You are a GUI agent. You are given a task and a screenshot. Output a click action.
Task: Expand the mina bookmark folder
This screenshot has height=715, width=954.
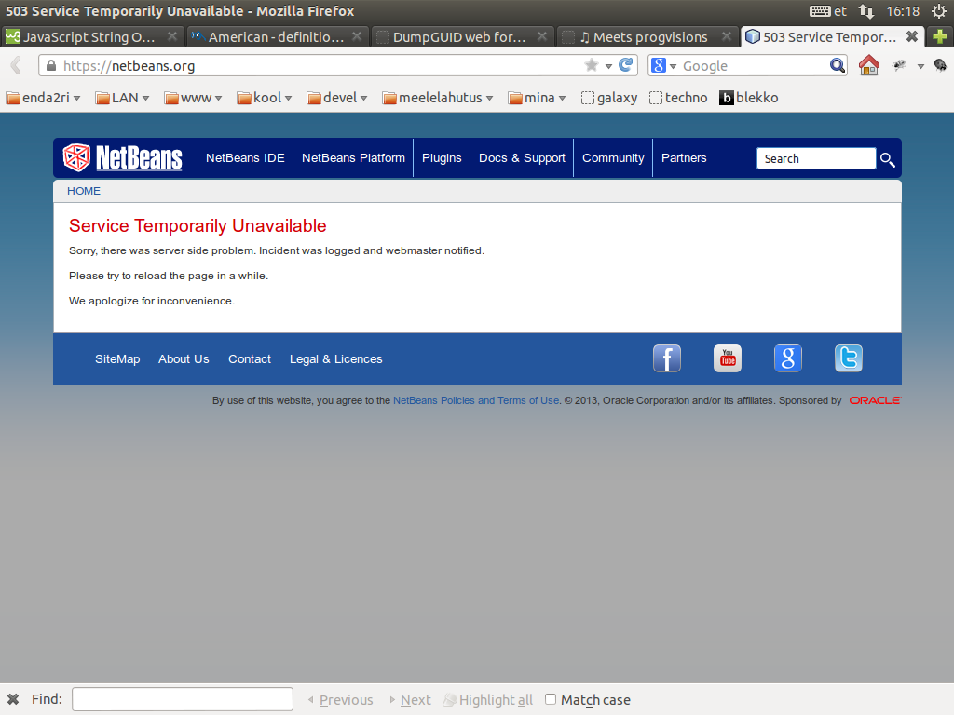tap(537, 97)
